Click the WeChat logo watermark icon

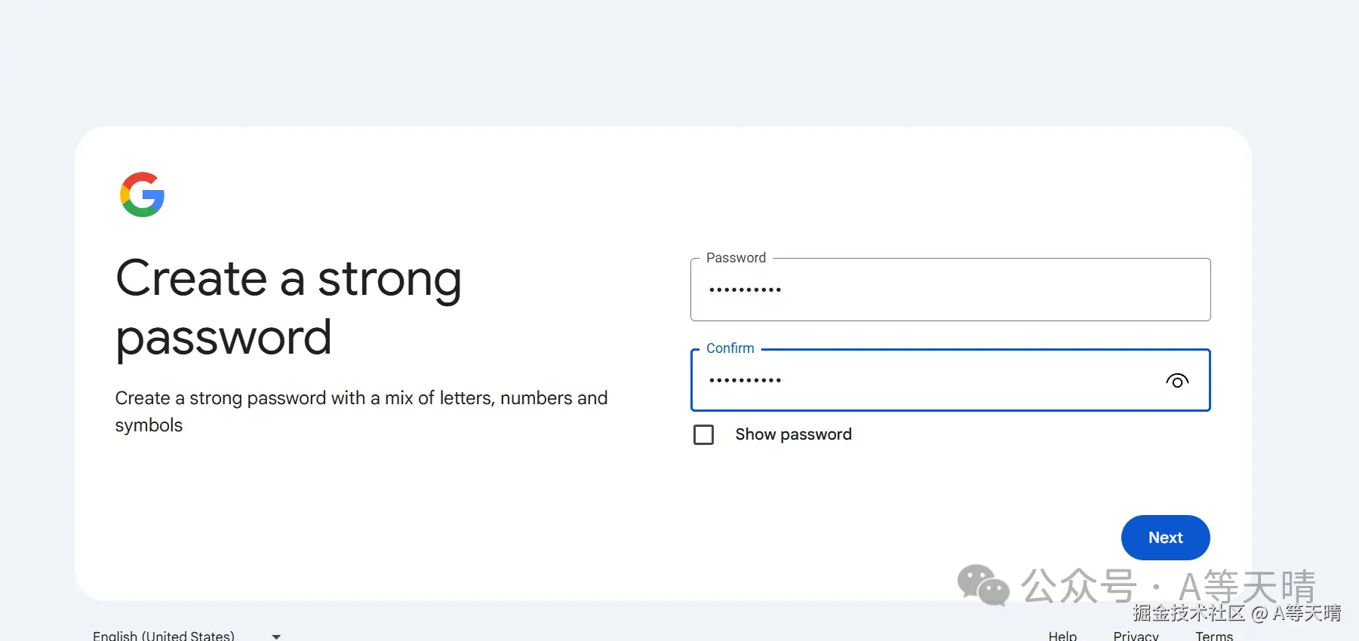coord(982,585)
